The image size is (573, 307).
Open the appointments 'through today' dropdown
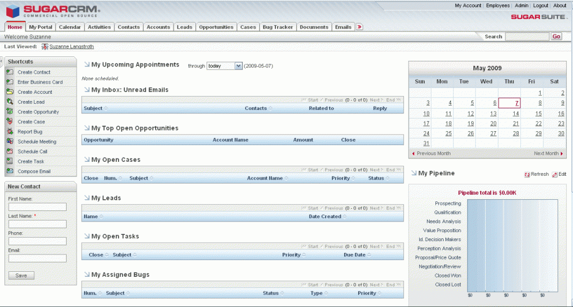(224, 66)
